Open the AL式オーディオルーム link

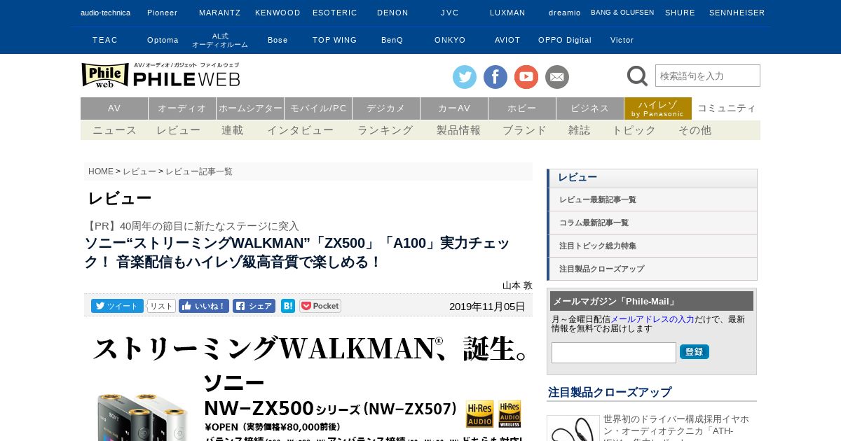click(220, 40)
